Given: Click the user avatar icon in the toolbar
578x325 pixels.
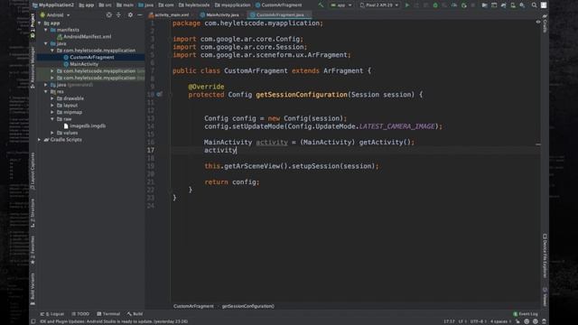Looking at the screenshot, I should pos(544,5).
